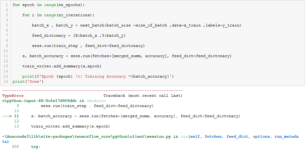
Task: Click the print('Done') line
Action: point(28,81)
